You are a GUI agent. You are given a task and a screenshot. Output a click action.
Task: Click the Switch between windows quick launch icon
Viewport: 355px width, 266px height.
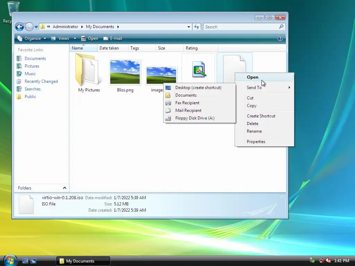click(33, 261)
